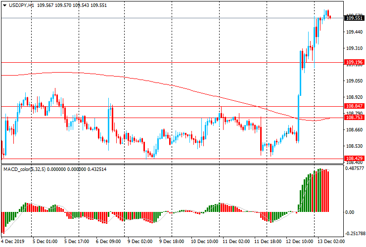Select the time axis label 9 Dec 18:00
366x247 pixels.
pyautogui.click(x=172, y=242)
